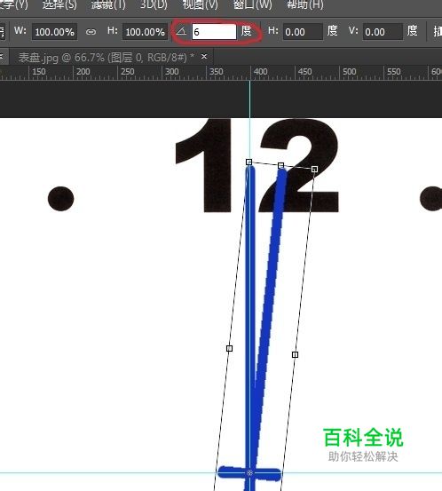Click the W width percentage field
This screenshot has width=442, height=491.
tap(54, 32)
